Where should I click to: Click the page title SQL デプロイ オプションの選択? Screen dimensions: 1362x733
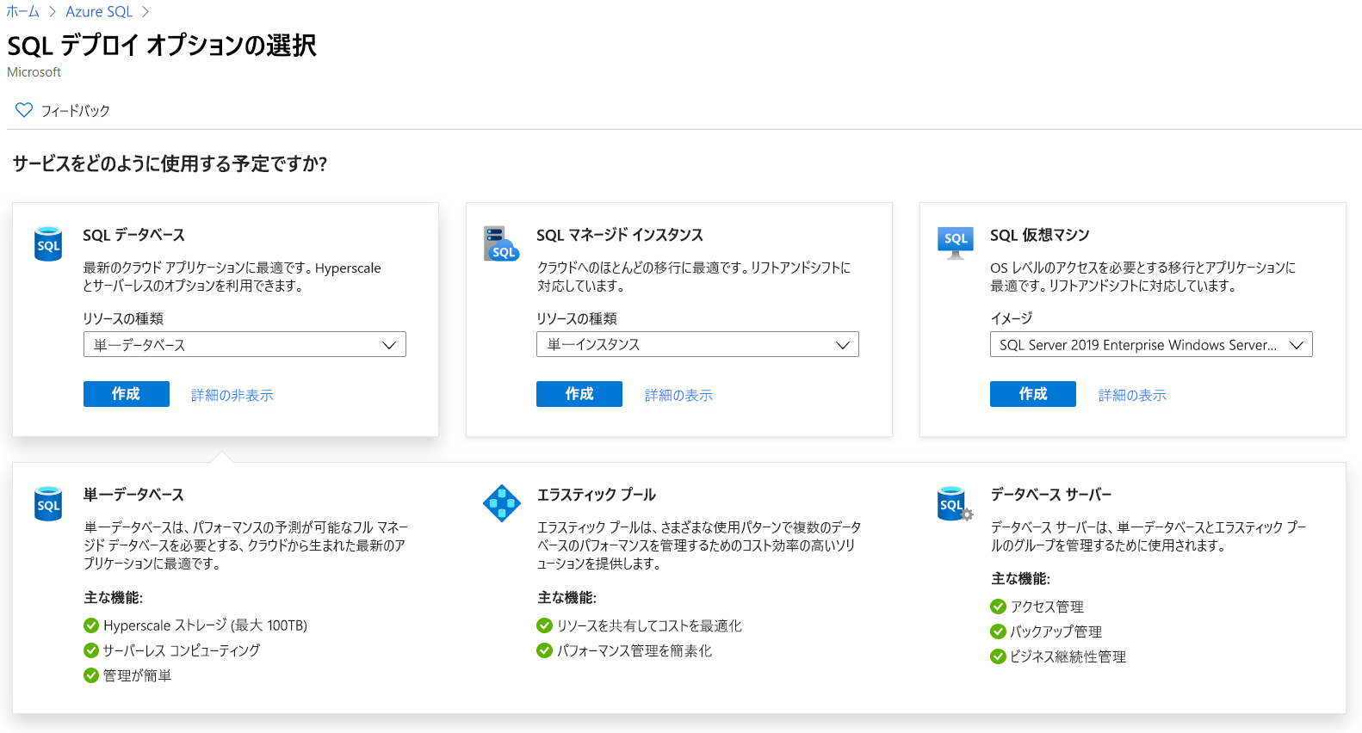click(x=162, y=45)
